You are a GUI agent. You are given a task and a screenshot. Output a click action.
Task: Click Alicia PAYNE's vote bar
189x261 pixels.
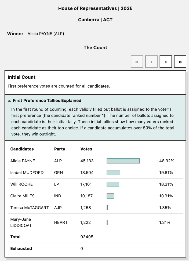[123, 161]
